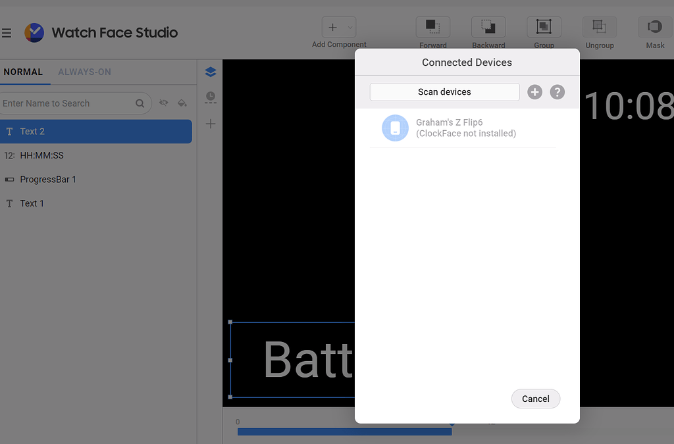Click the Group icon in the toolbar

click(544, 27)
